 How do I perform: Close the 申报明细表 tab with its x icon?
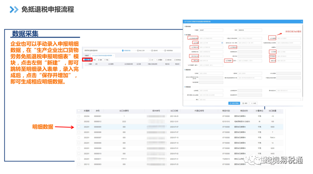pos(113,55)
